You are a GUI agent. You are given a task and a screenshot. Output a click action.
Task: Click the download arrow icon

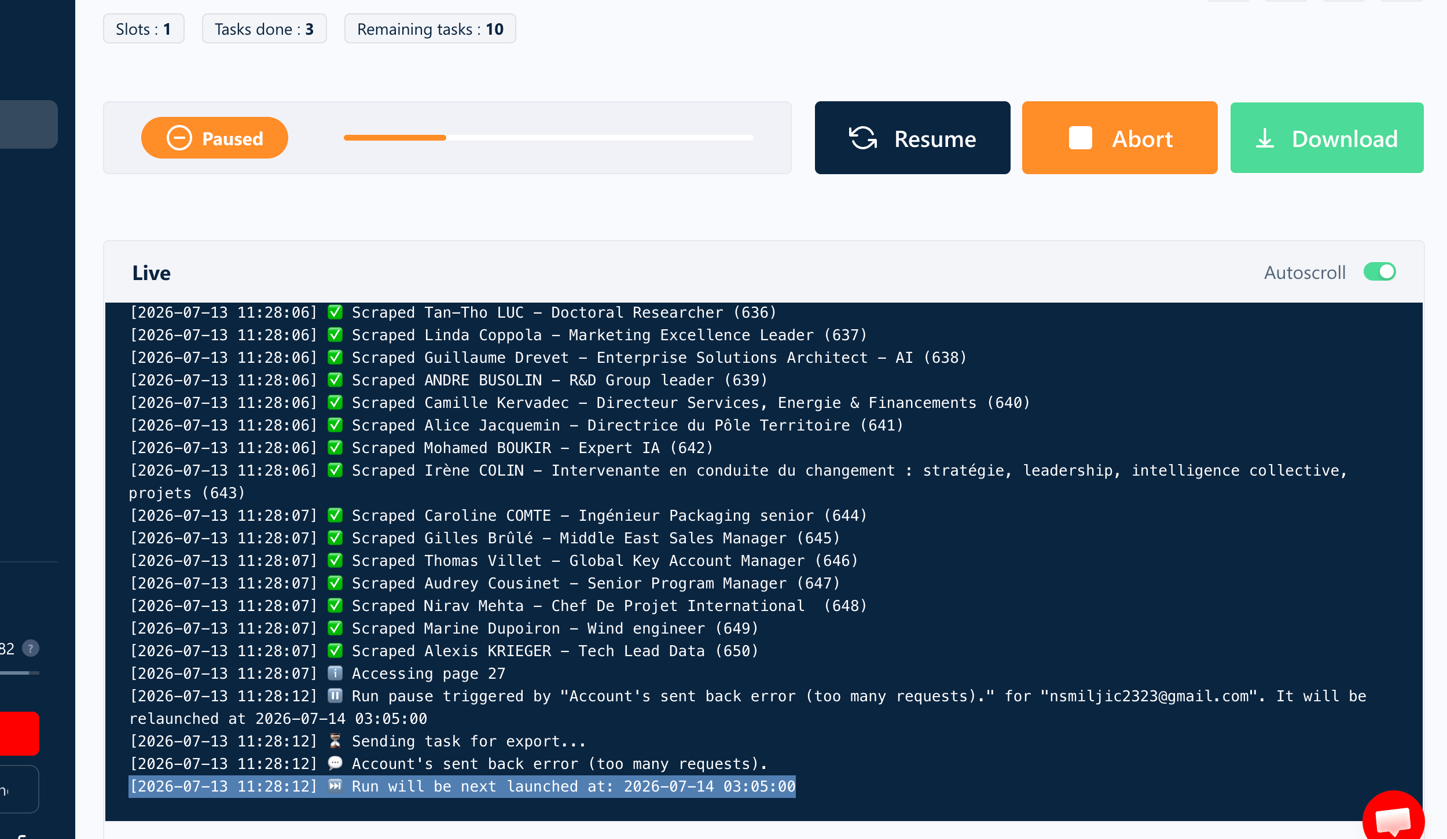tap(1265, 138)
